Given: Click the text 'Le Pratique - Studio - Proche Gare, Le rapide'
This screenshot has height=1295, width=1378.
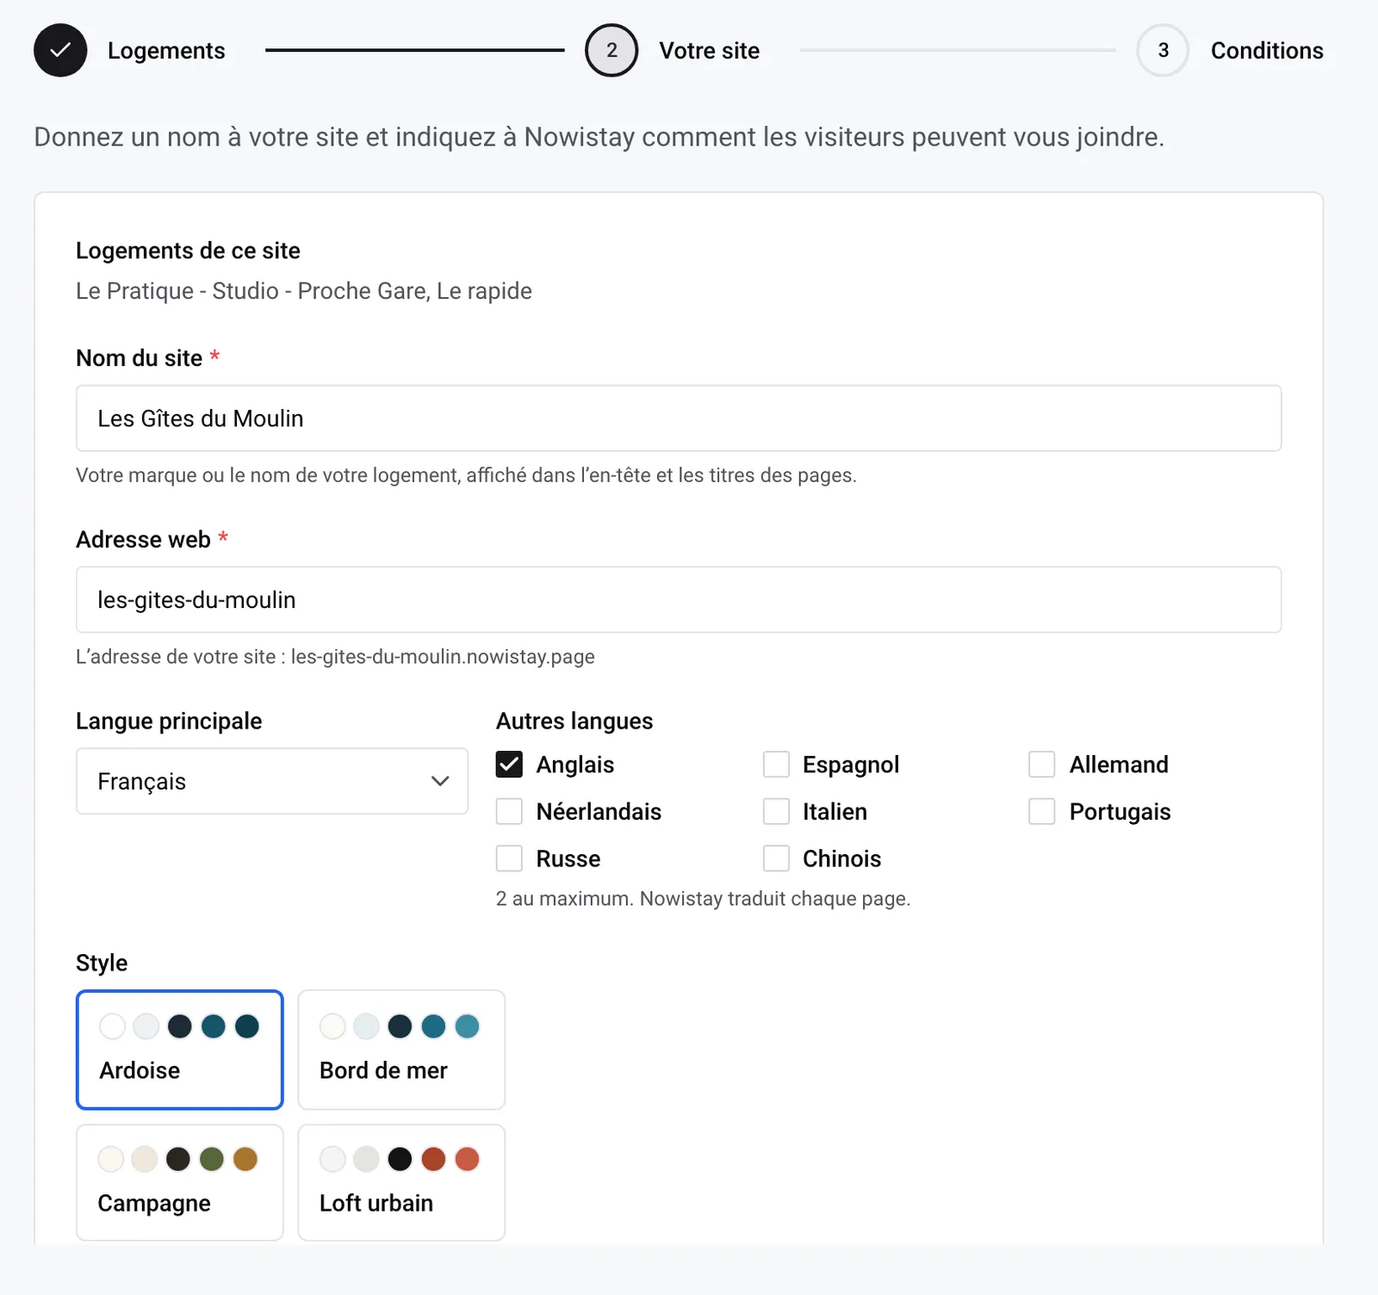Looking at the screenshot, I should [x=304, y=291].
